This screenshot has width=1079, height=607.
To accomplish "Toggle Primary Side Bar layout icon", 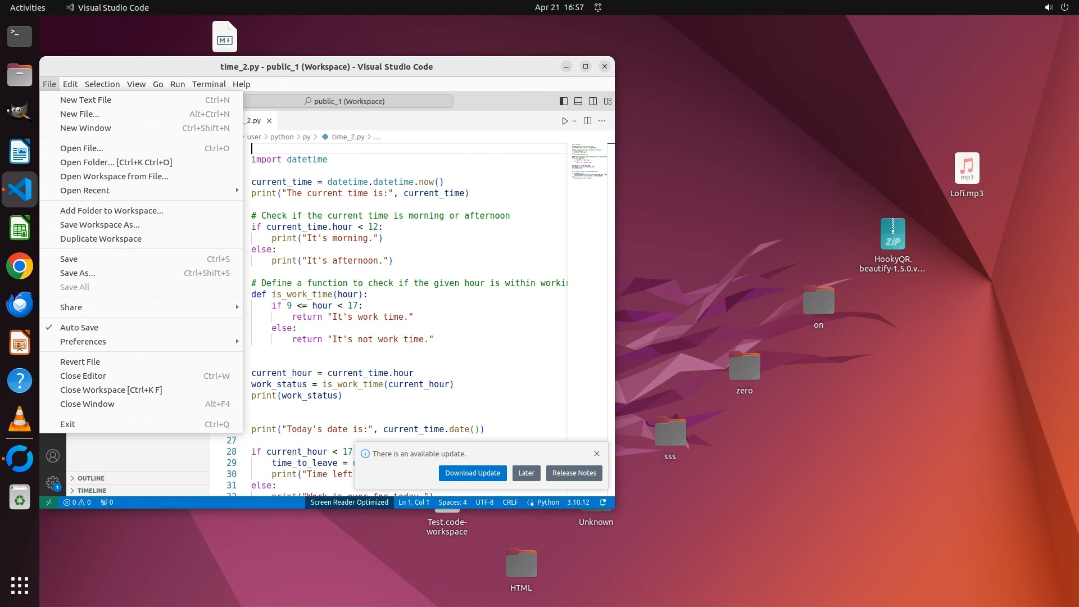I will tap(563, 101).
